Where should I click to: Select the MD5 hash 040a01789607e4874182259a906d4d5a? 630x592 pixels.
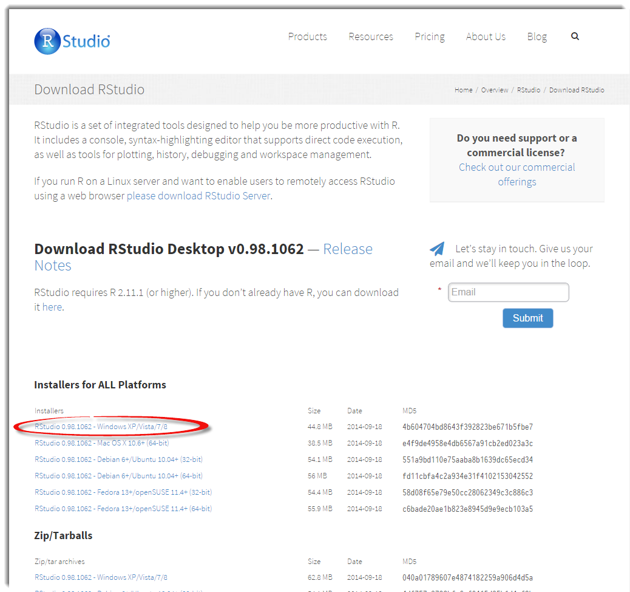468,578
